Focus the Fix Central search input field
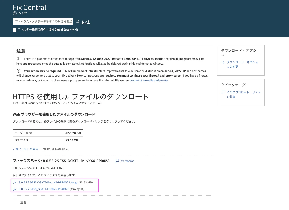The height and width of the screenshot is (210, 289). [43, 21]
